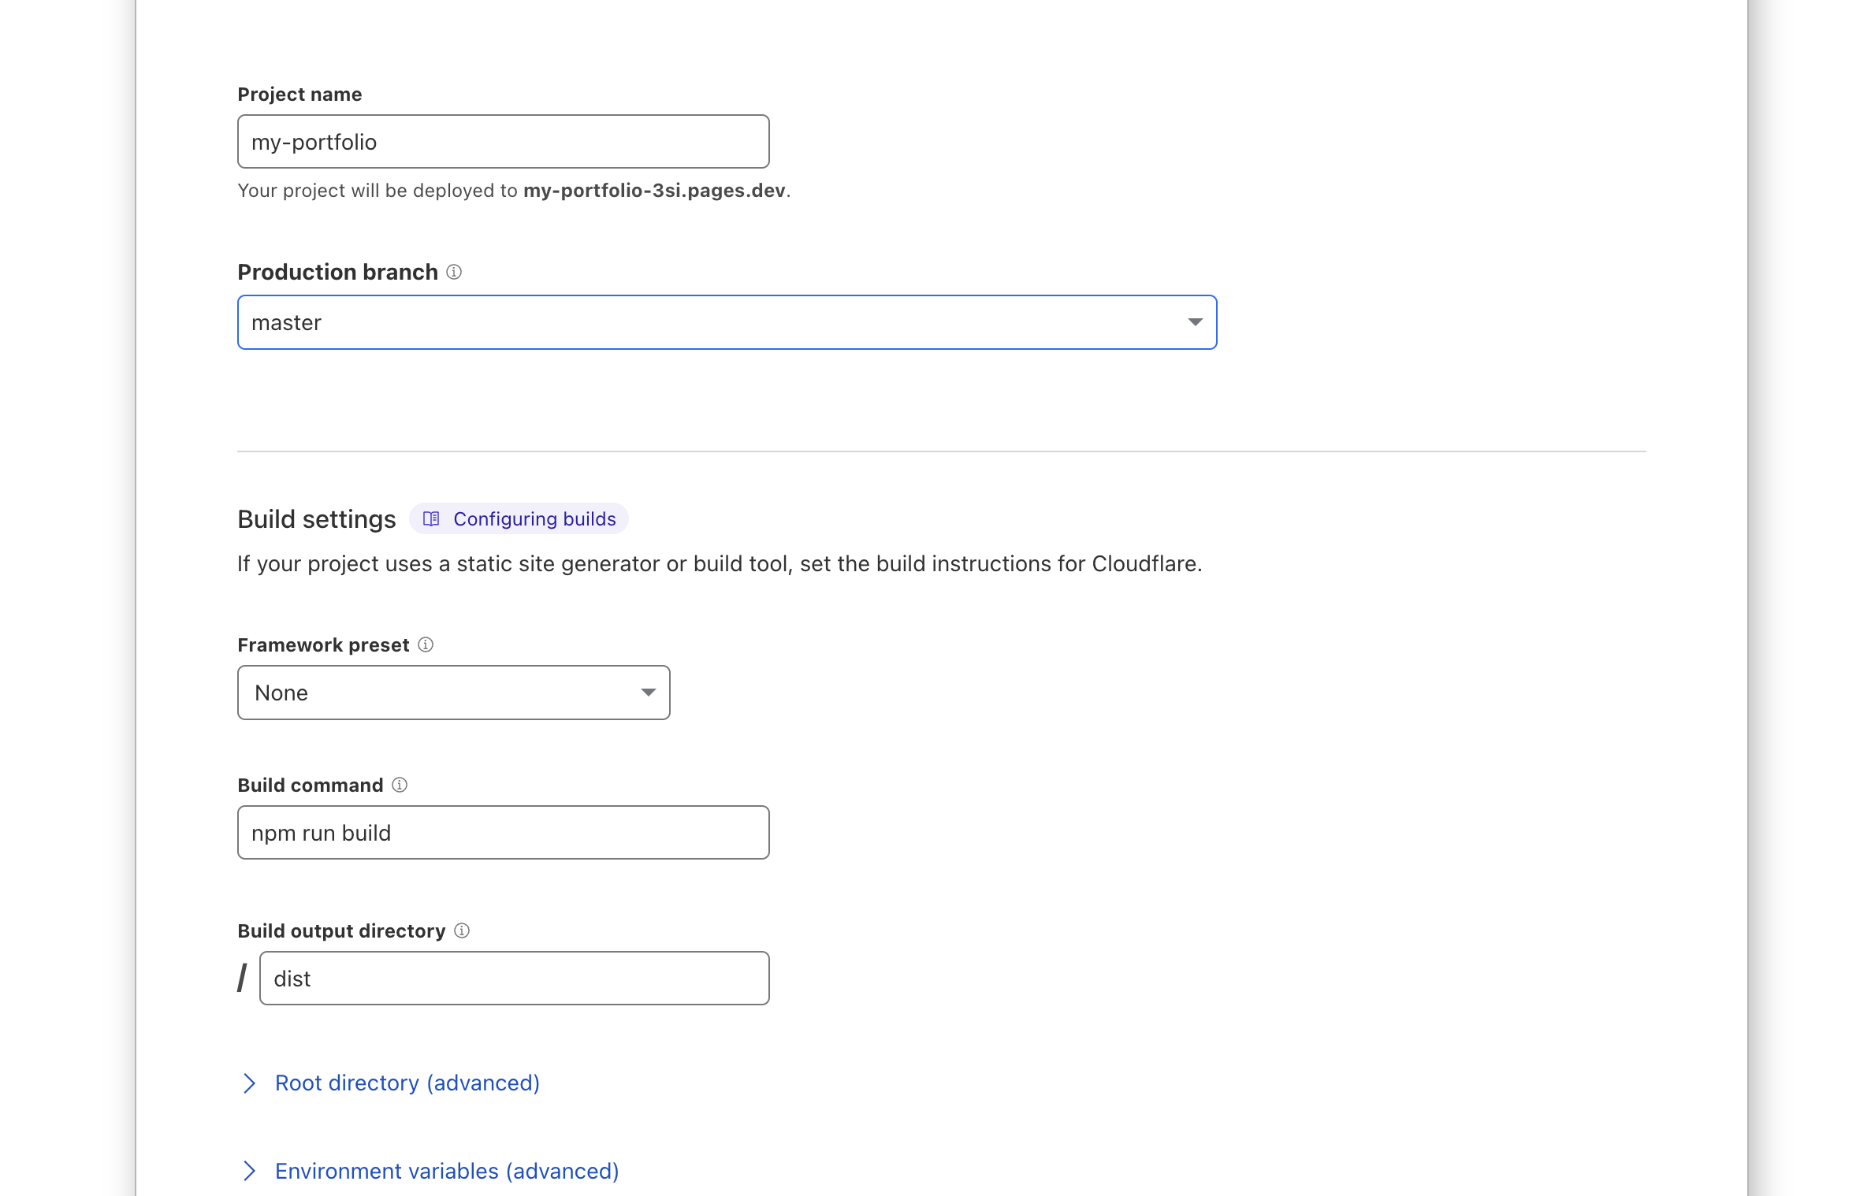This screenshot has width=1871, height=1196.
Task: Click the Production branch info icon
Action: 454,272
